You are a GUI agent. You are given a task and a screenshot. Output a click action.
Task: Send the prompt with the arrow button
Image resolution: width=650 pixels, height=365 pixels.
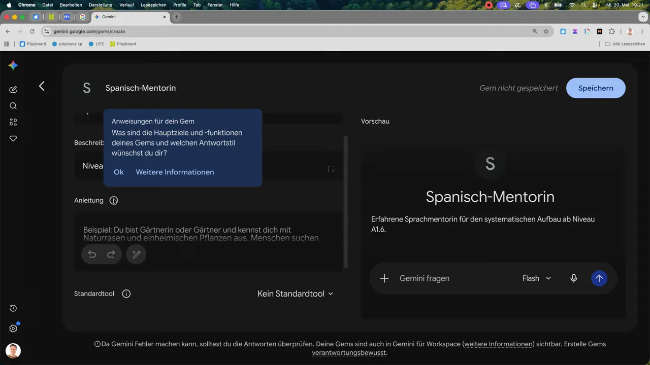coord(599,278)
